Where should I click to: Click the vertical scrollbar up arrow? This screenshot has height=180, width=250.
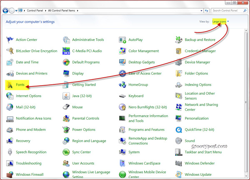[246, 30]
